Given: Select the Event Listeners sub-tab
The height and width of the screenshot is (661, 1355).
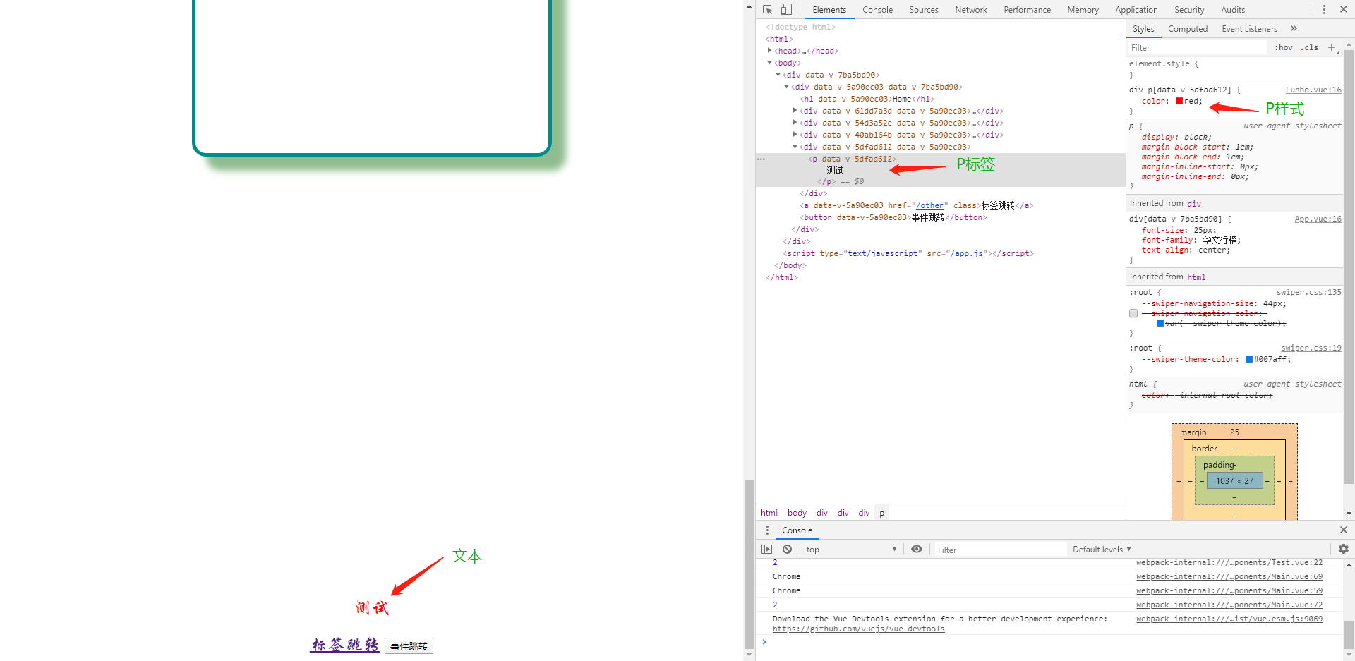Looking at the screenshot, I should [x=1249, y=29].
